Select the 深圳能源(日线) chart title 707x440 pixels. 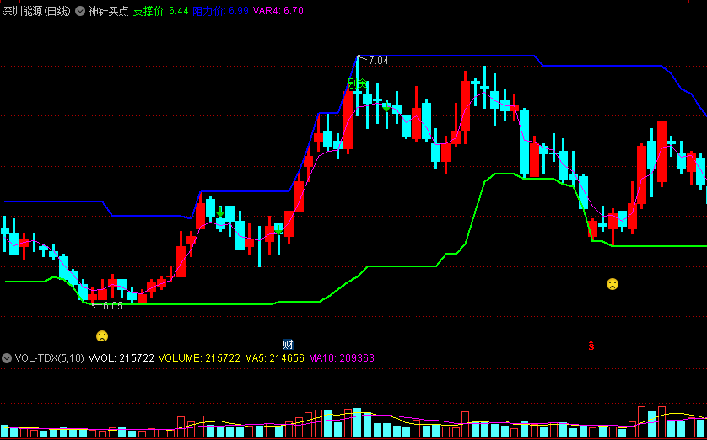[36, 11]
